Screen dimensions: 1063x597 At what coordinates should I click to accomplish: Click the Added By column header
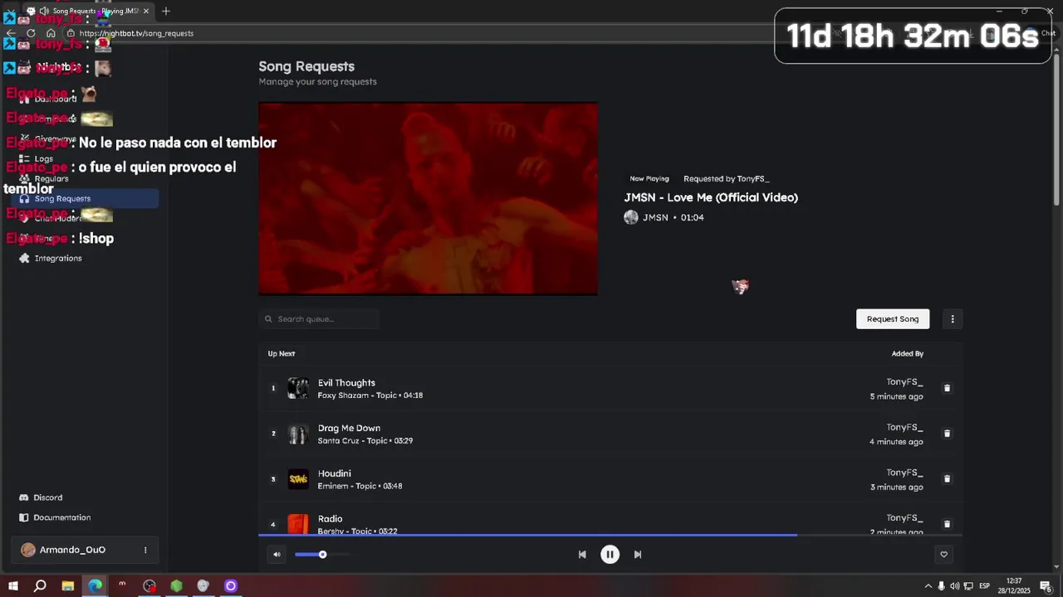coord(907,354)
